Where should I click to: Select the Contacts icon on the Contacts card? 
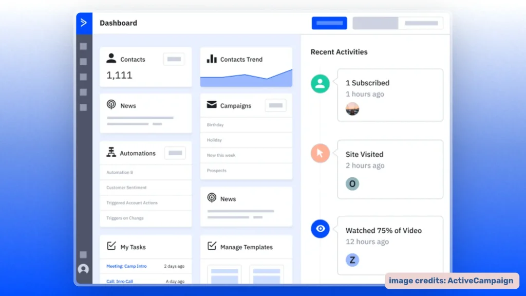[x=111, y=58]
